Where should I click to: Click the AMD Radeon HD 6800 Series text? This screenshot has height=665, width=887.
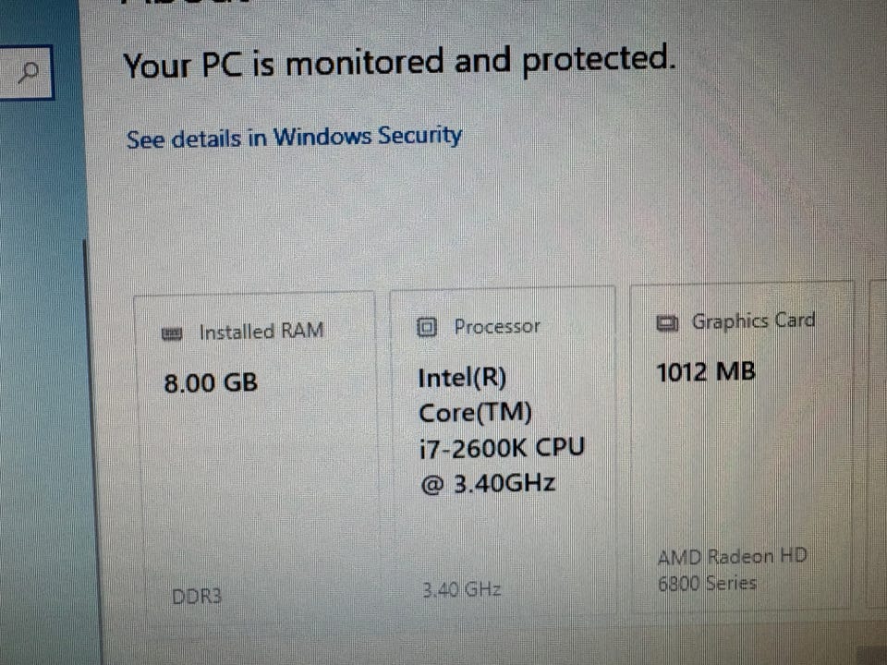(730, 570)
